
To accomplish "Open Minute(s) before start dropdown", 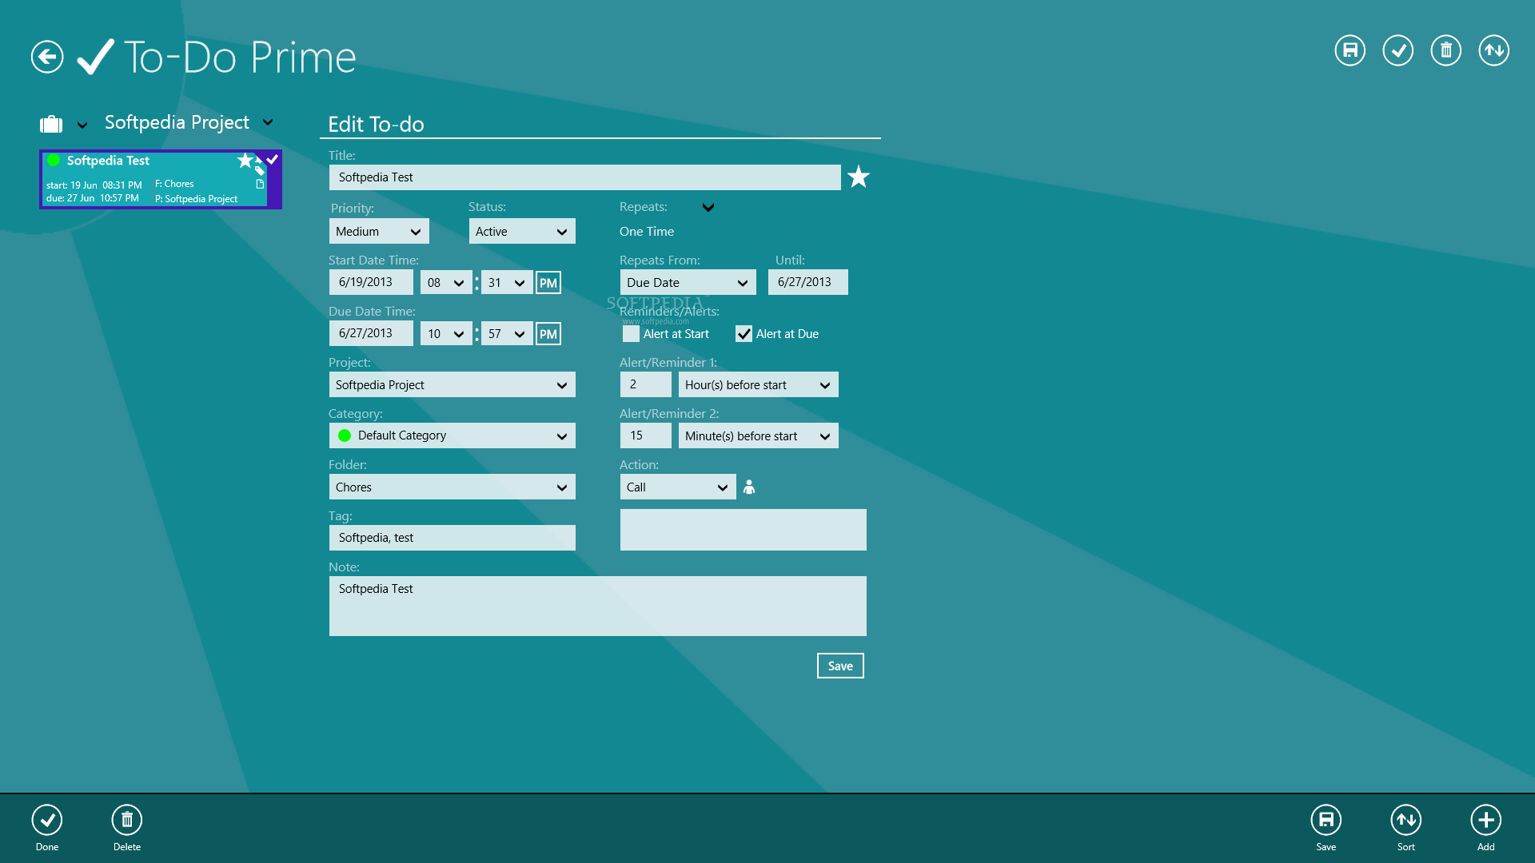I will coord(758,436).
